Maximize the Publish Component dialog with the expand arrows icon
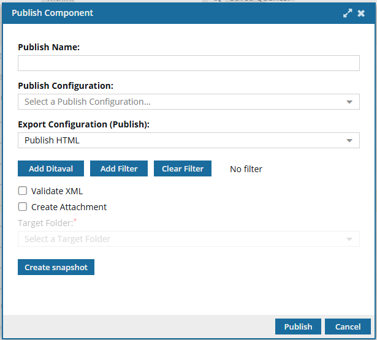The image size is (377, 340). click(348, 13)
